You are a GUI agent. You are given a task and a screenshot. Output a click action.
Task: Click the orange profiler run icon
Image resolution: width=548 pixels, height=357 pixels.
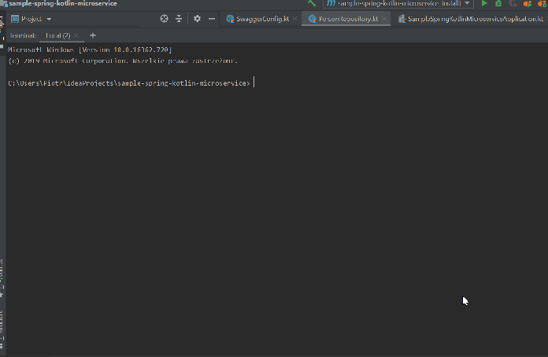[528, 3]
